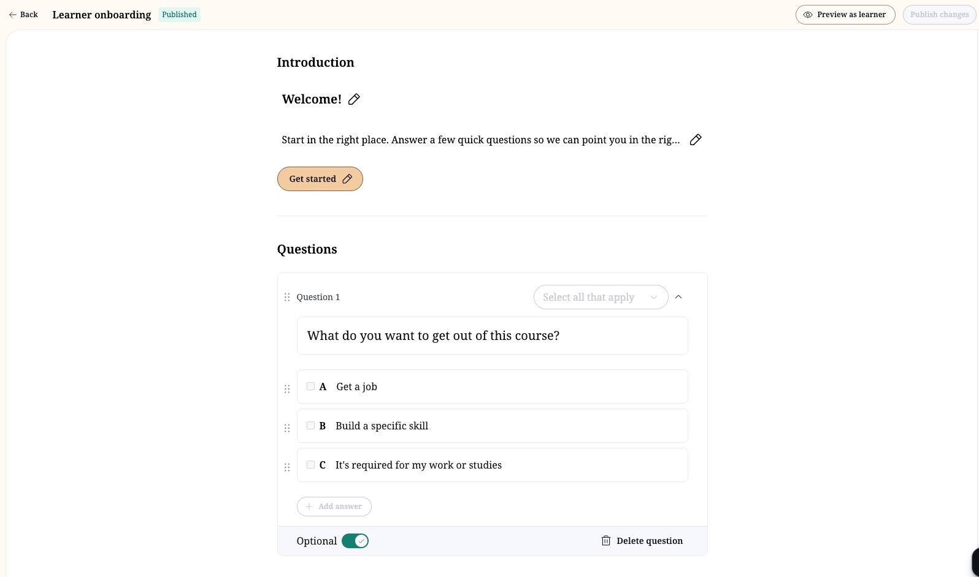This screenshot has width=979, height=577.
Task: Edit the introduction description via pencil icon
Action: click(696, 140)
